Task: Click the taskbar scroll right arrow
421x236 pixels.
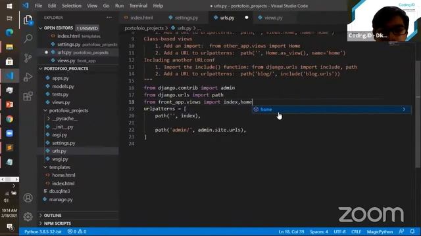Action: pos(16,179)
